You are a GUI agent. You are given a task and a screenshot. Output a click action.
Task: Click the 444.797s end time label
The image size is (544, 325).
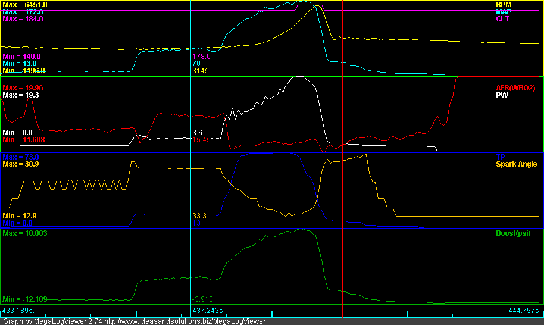[524, 311]
